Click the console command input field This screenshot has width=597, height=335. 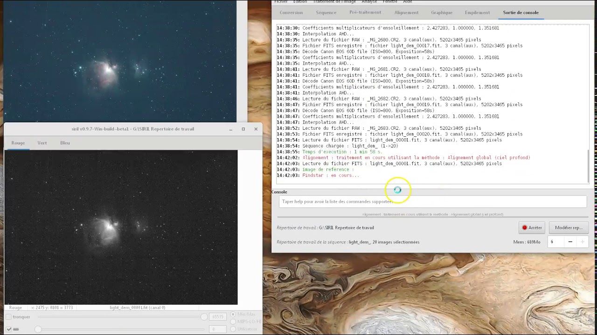point(432,201)
